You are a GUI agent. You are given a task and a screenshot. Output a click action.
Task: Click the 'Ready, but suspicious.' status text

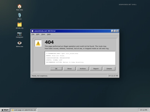click(x=40, y=76)
